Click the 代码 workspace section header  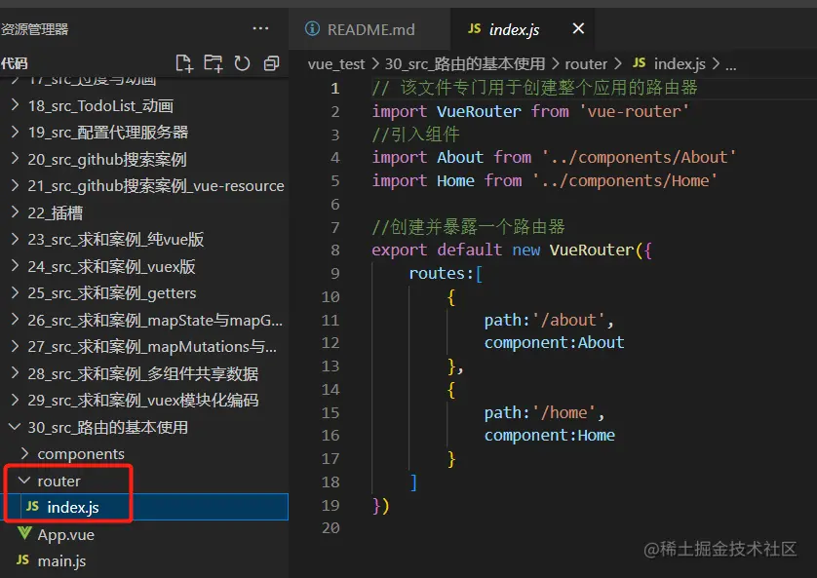(x=14, y=63)
